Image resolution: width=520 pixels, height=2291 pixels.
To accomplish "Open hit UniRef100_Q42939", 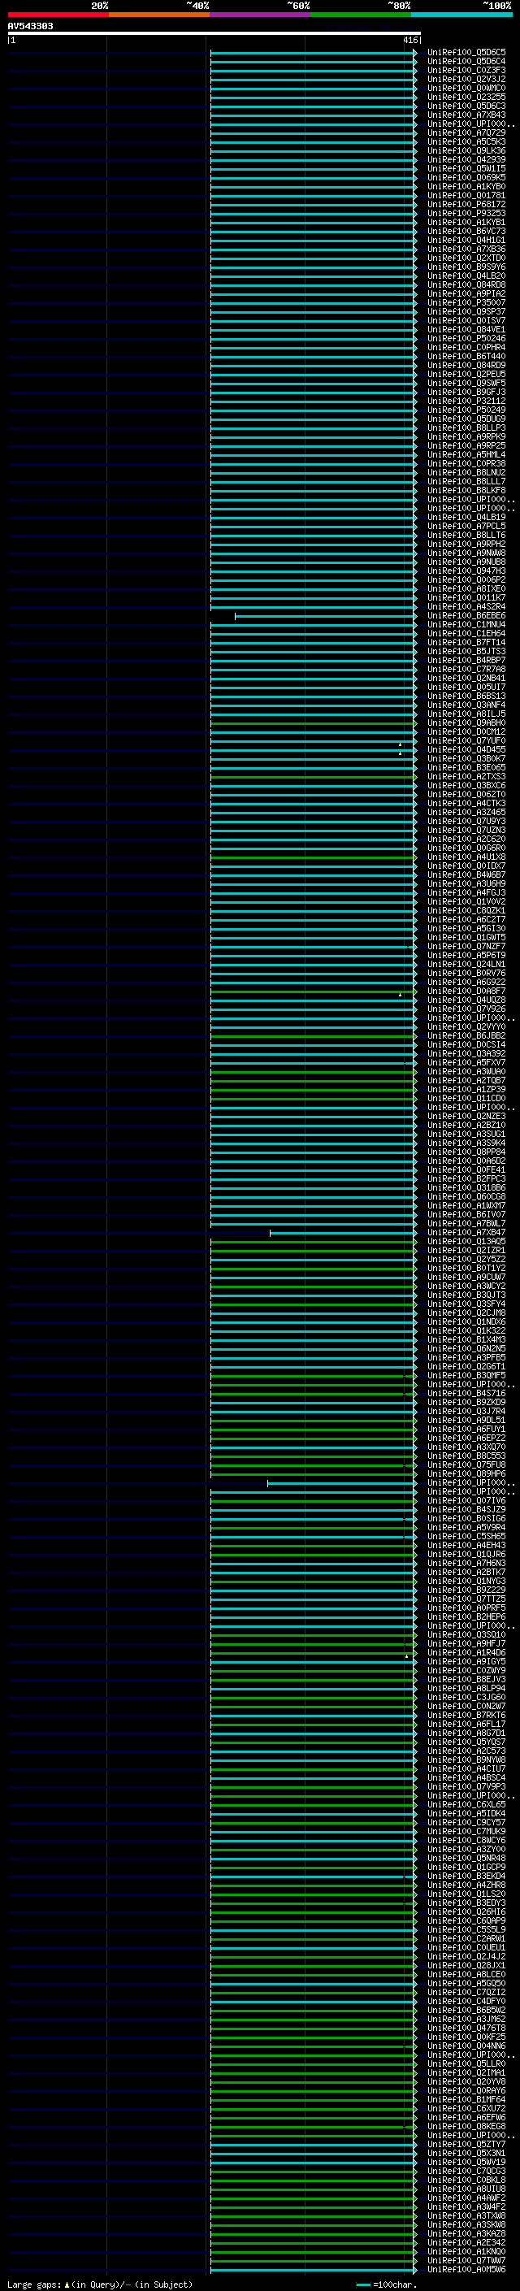I will pyautogui.click(x=466, y=160).
